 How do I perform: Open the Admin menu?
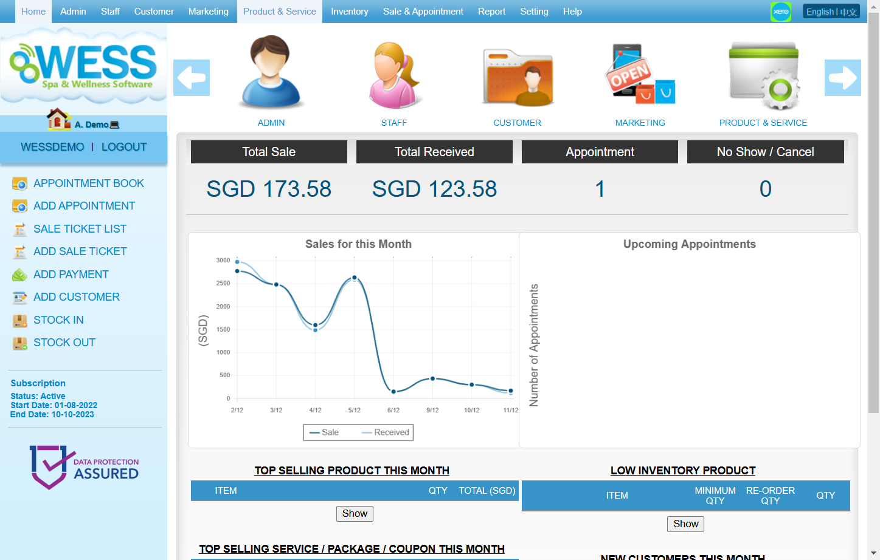(x=73, y=12)
